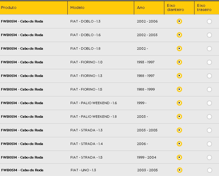Select rear axle radio for UNO 1.3

pyautogui.click(x=210, y=170)
